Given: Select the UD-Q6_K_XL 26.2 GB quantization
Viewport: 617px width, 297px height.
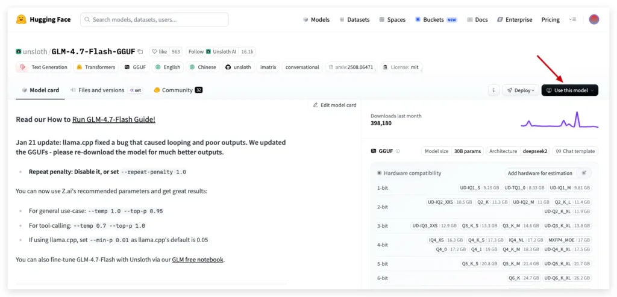Looking at the screenshot, I should click(x=567, y=278).
